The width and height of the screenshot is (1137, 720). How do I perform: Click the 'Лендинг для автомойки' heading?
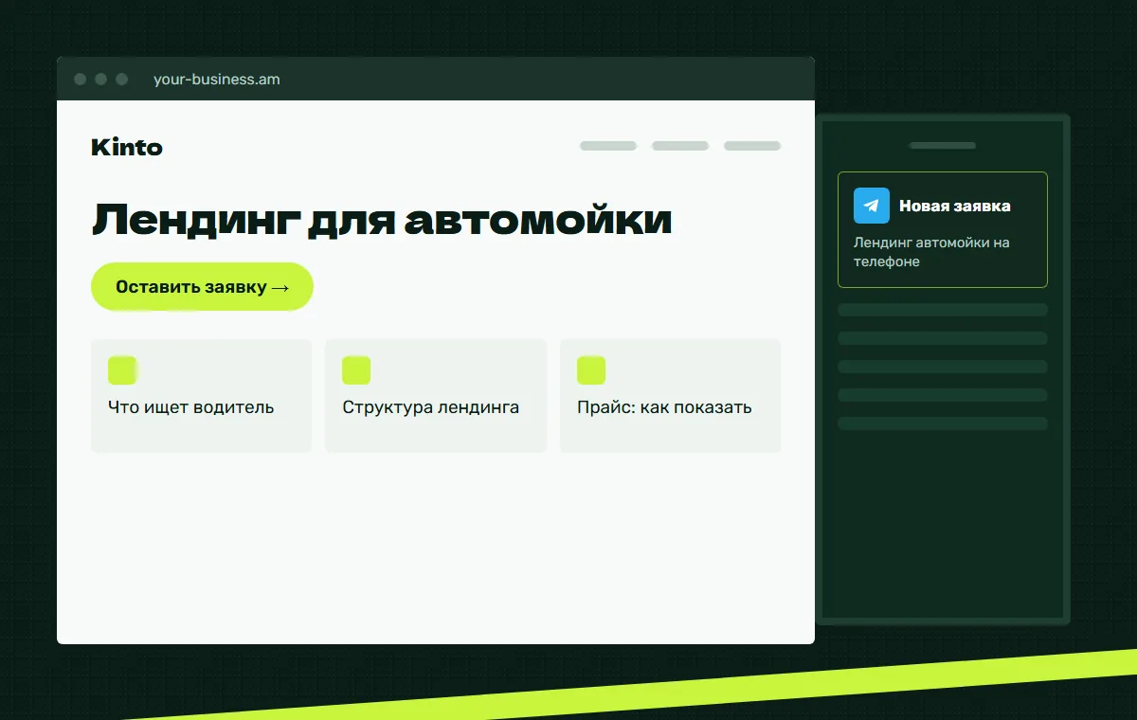tap(382, 220)
